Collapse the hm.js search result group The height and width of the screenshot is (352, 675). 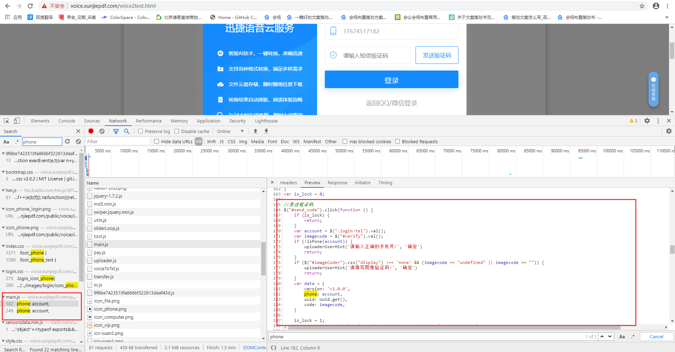click(x=3, y=190)
